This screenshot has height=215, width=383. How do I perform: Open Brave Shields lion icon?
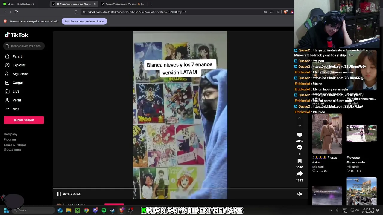[285, 12]
